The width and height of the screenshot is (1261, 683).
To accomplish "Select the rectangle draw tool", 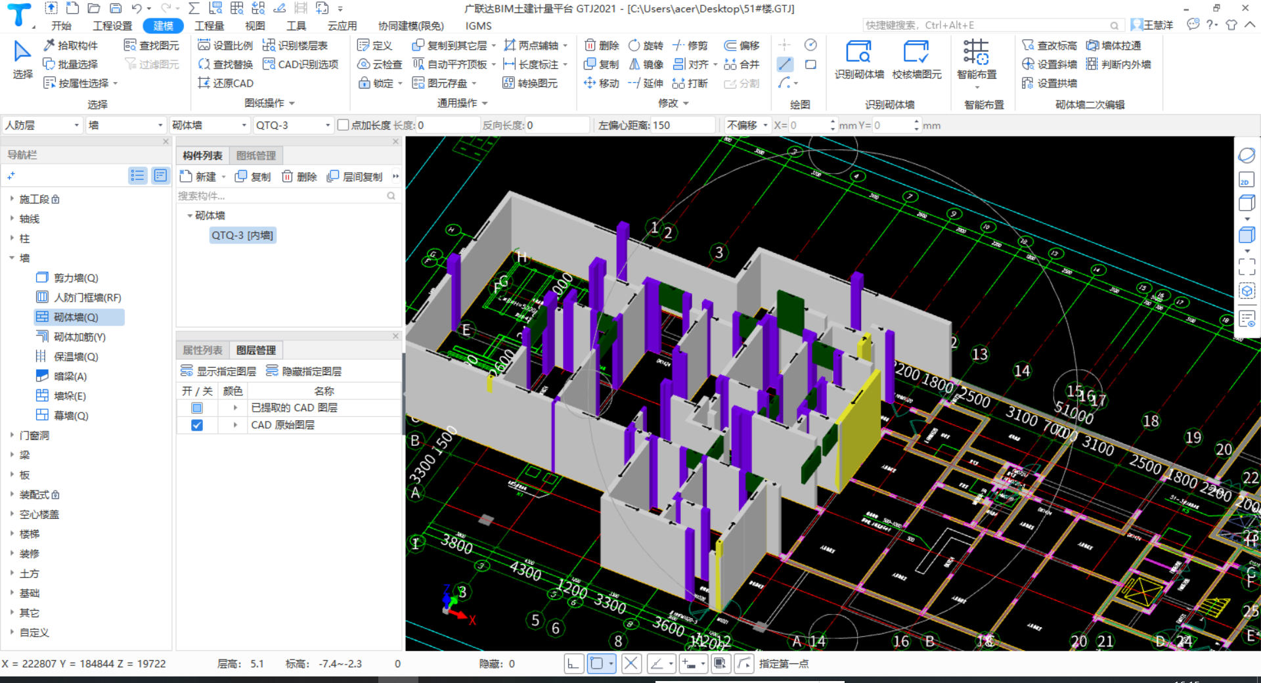I will coord(811,64).
